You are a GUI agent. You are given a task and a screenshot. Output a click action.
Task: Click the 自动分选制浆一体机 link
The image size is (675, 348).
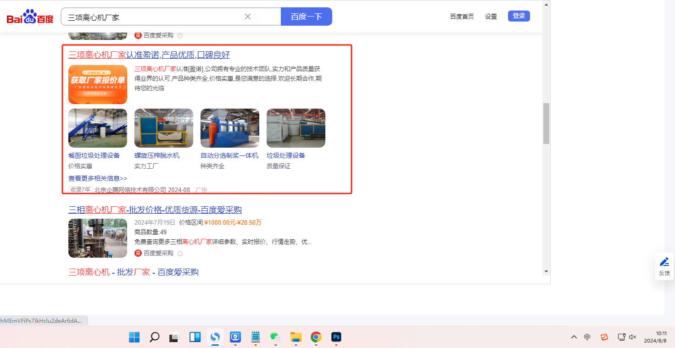coord(229,155)
